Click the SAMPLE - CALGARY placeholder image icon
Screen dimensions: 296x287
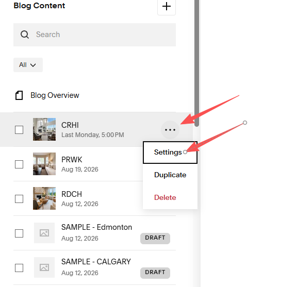tap(44, 267)
